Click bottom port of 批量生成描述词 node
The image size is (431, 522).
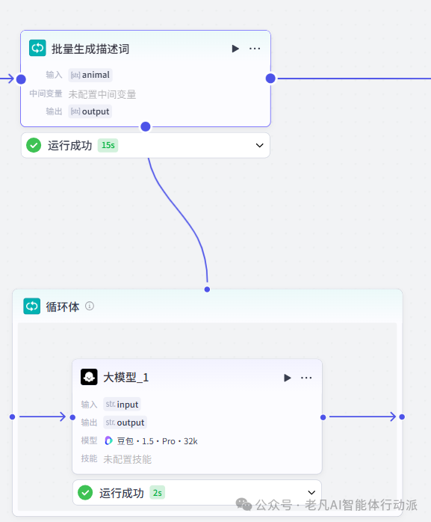tap(146, 126)
